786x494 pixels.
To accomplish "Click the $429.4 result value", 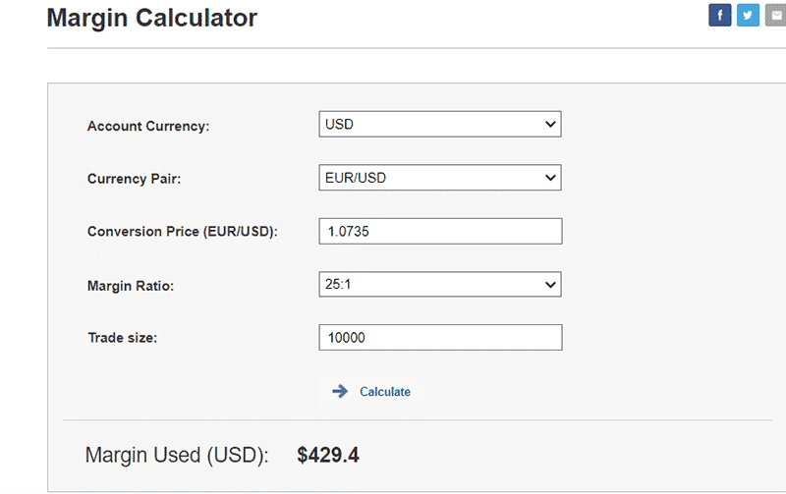I will point(328,455).
